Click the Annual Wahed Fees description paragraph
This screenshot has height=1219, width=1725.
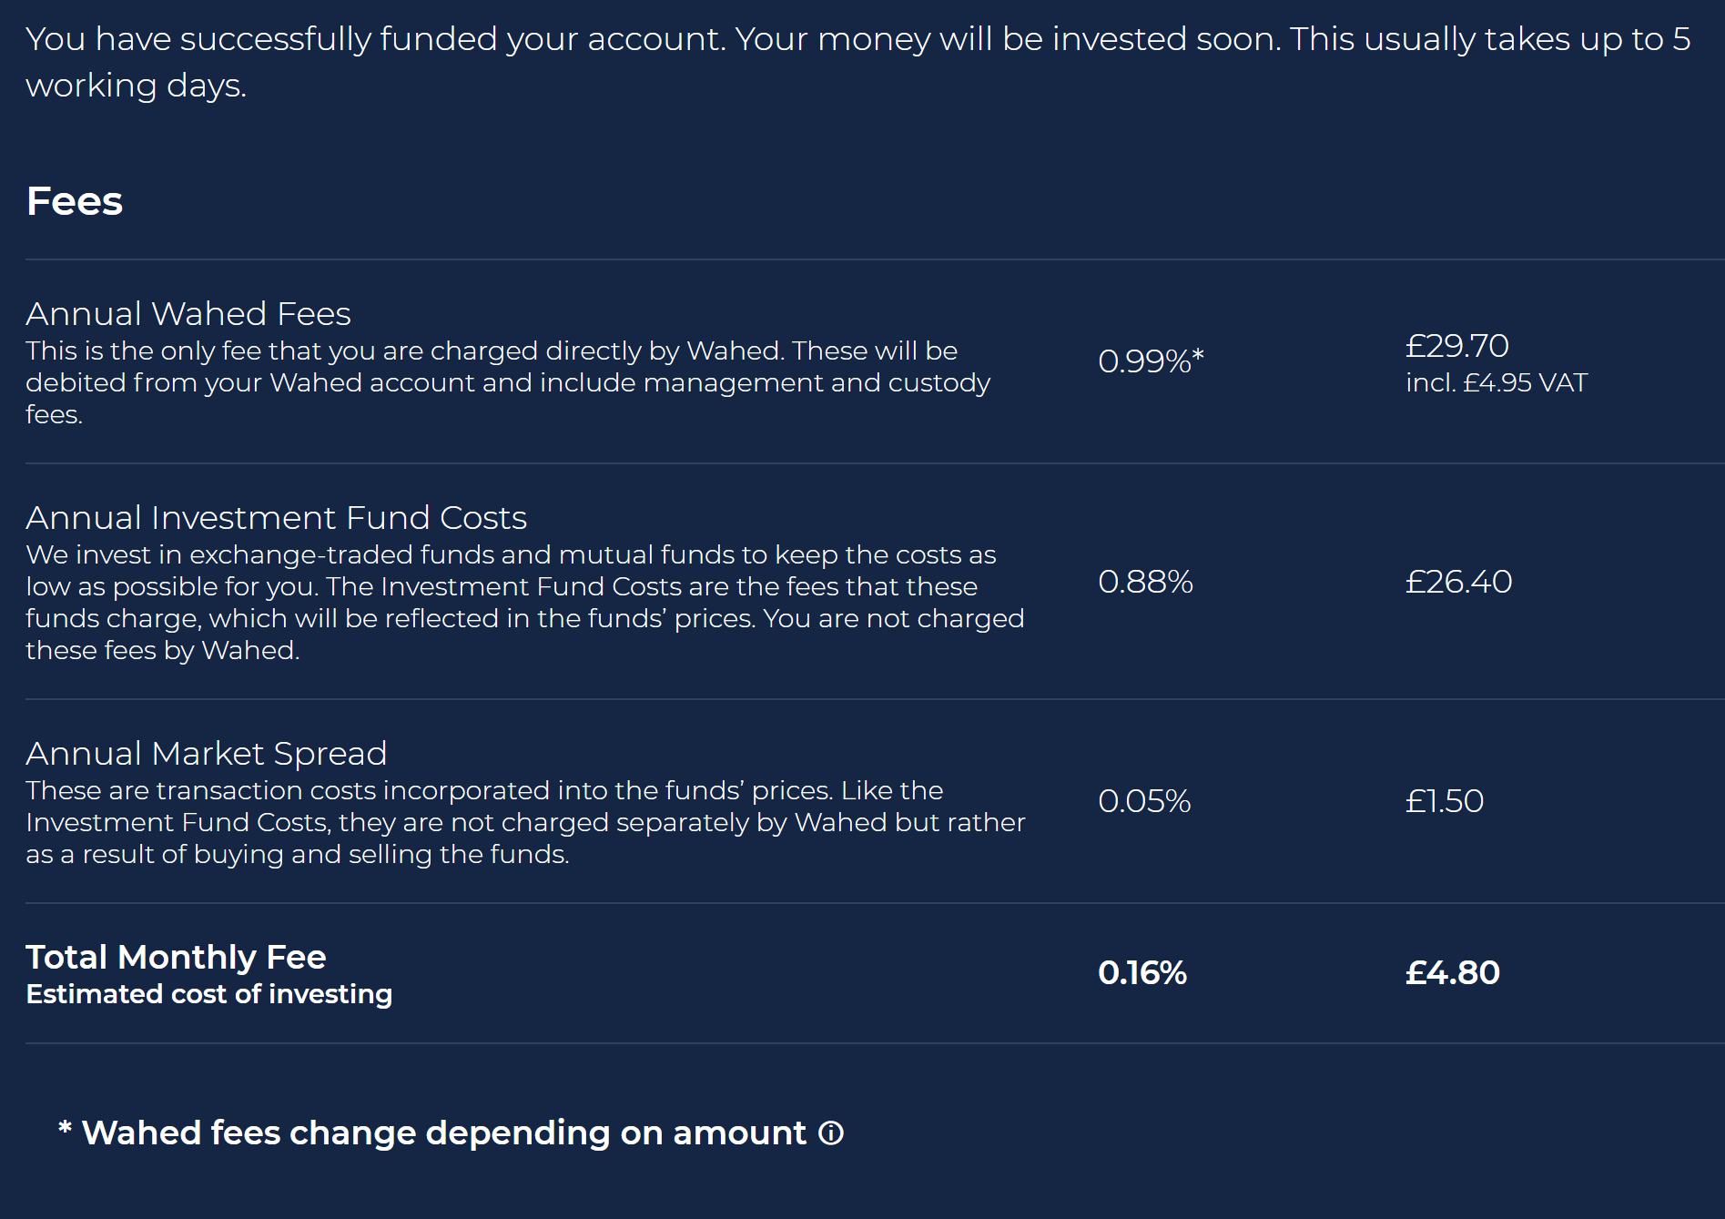[508, 382]
